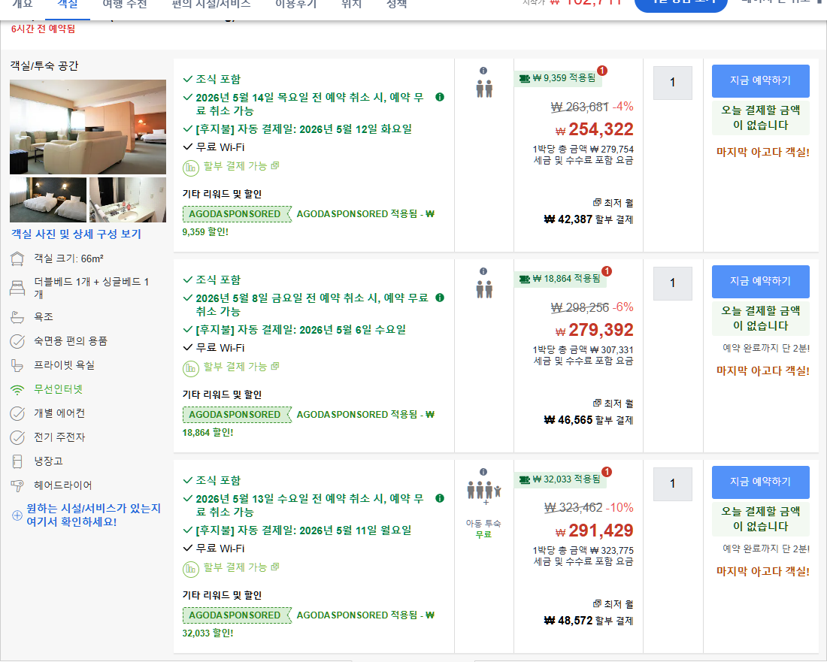The height and width of the screenshot is (662, 827).
Task: Click the refrigerator icon beside 냉장고
Action: [x=17, y=461]
